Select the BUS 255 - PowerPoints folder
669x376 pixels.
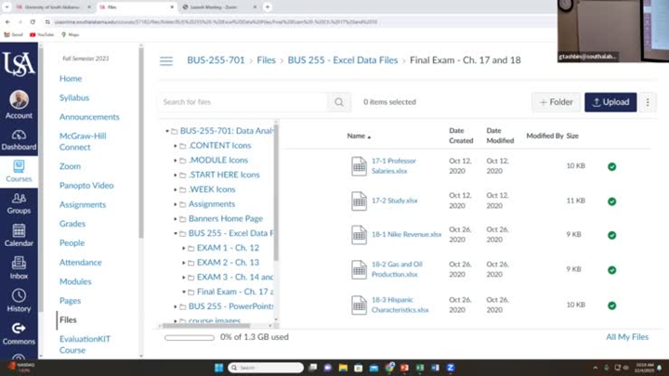pyautogui.click(x=230, y=306)
